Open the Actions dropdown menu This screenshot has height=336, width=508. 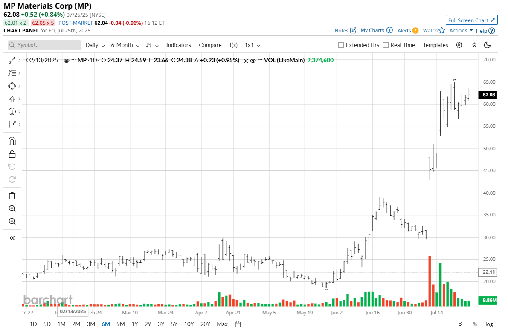pyautogui.click(x=461, y=30)
